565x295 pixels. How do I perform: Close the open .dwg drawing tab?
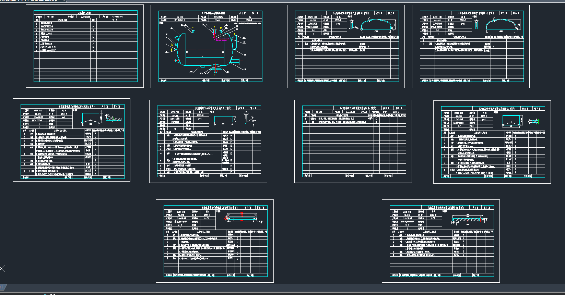coord(64,1)
